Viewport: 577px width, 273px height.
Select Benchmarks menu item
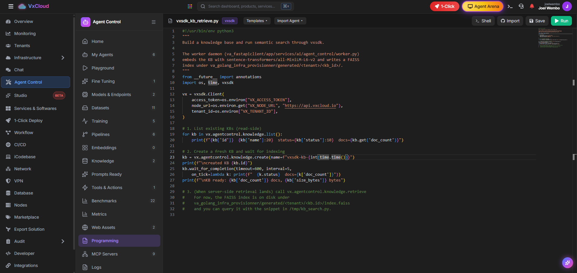pos(119,201)
